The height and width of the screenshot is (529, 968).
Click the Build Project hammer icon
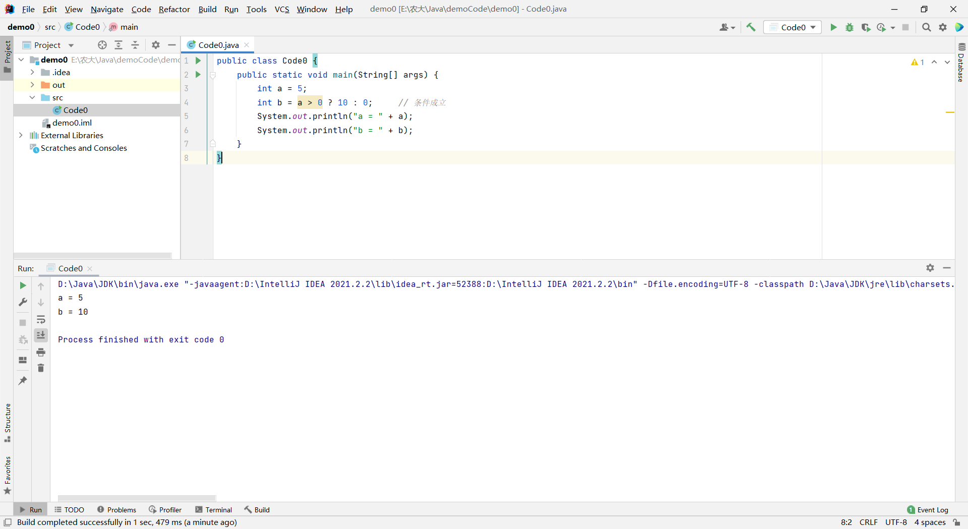coord(751,27)
